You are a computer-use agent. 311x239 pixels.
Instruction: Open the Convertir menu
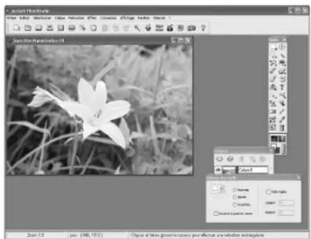click(x=108, y=18)
